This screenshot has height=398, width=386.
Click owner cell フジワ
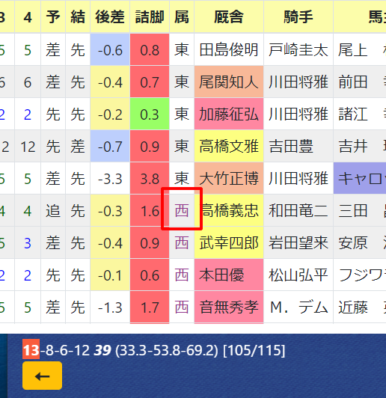pyautogui.click(x=360, y=275)
